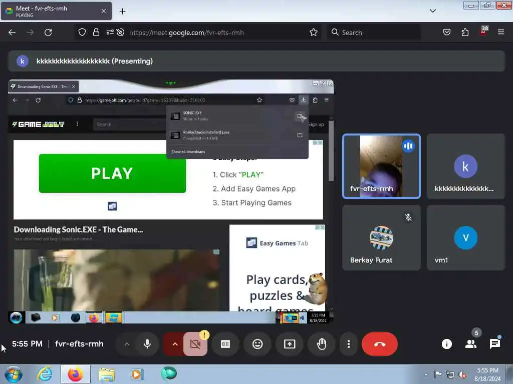Raise your hand in the meeting
The width and height of the screenshot is (513, 384).
coord(322,344)
